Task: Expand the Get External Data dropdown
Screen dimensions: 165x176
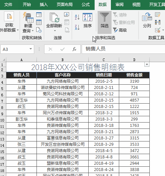Action: 18,30
